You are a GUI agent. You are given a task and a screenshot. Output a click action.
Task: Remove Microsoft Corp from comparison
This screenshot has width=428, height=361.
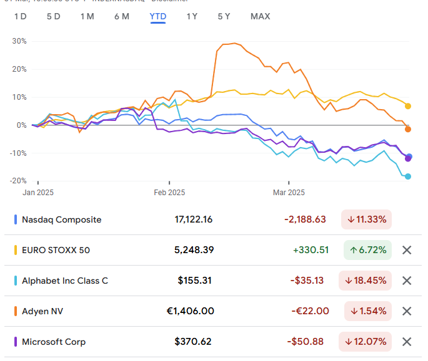[407, 342]
